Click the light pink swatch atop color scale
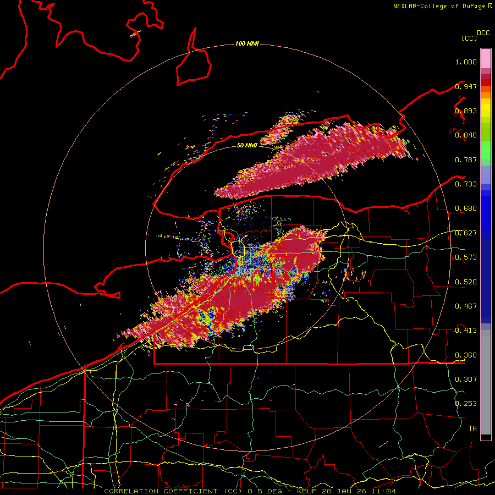Screen dimensions: 495x495 (x=486, y=59)
